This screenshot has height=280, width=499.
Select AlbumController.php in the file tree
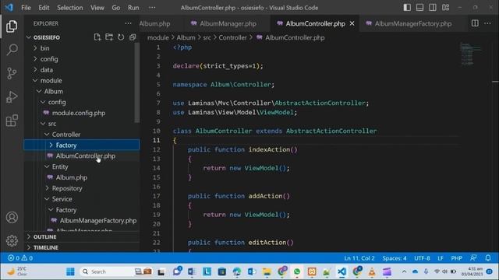pos(85,156)
